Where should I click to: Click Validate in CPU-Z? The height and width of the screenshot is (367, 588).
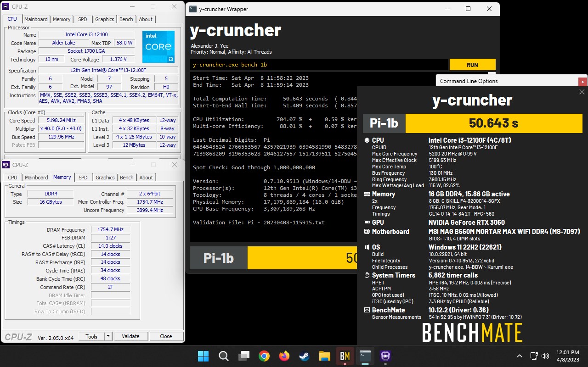coord(130,336)
